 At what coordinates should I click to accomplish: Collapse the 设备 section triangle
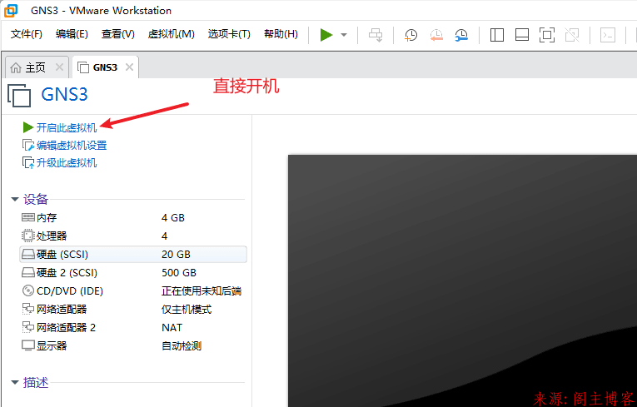point(15,200)
